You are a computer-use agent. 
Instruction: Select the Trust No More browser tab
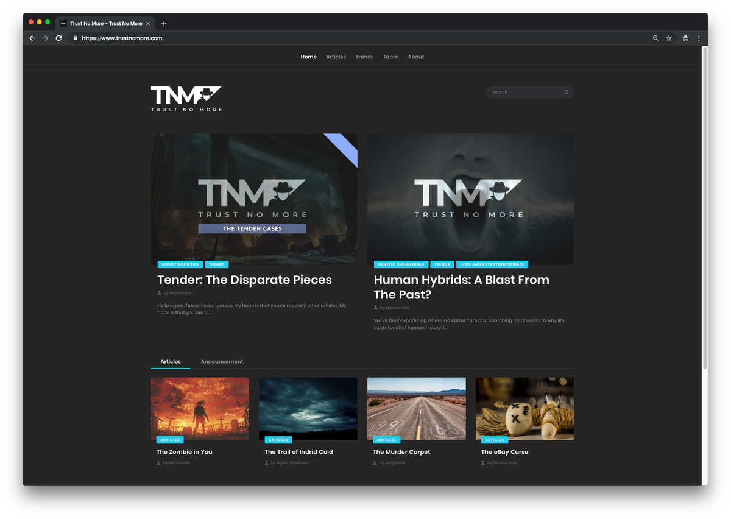104,23
